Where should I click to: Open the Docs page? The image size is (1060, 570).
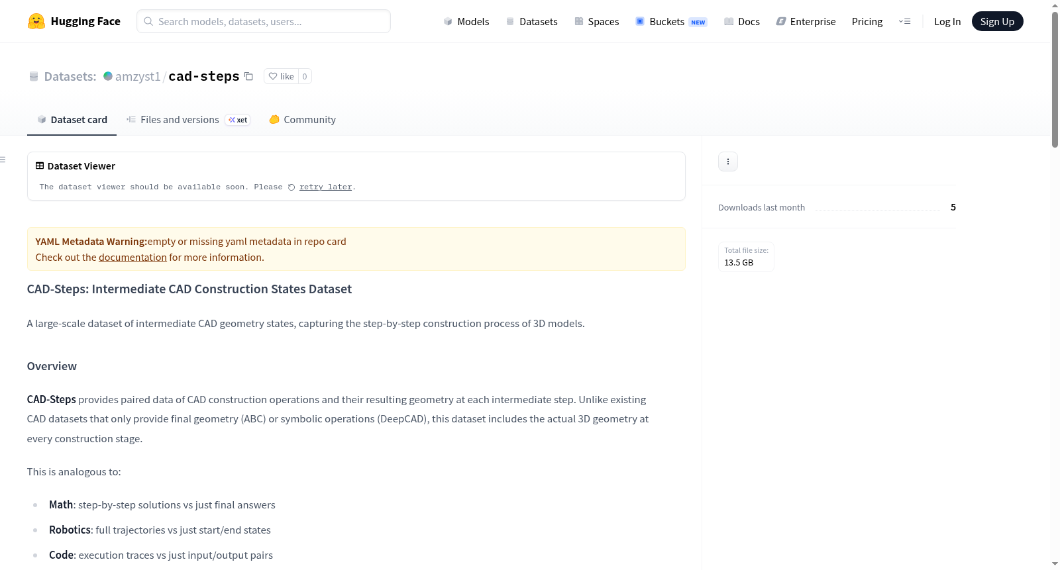pyautogui.click(x=741, y=21)
